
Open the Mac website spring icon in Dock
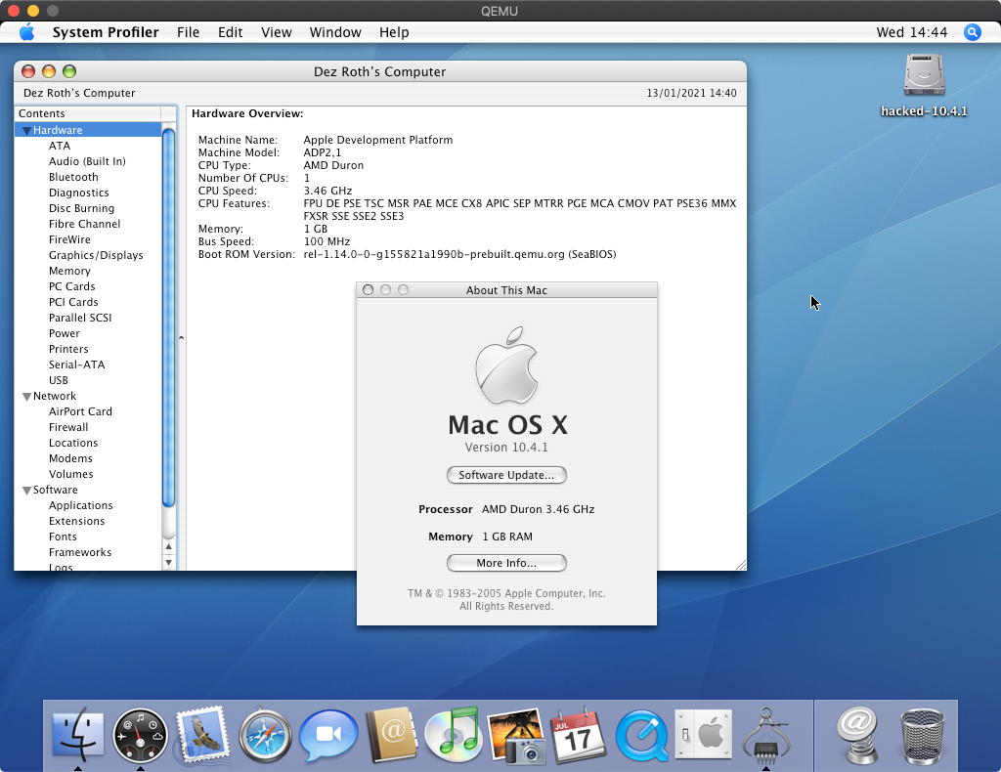[858, 734]
